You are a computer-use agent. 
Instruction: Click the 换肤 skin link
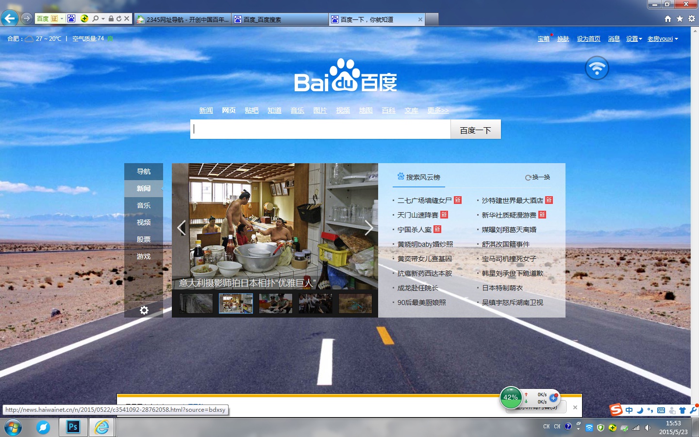click(x=563, y=39)
